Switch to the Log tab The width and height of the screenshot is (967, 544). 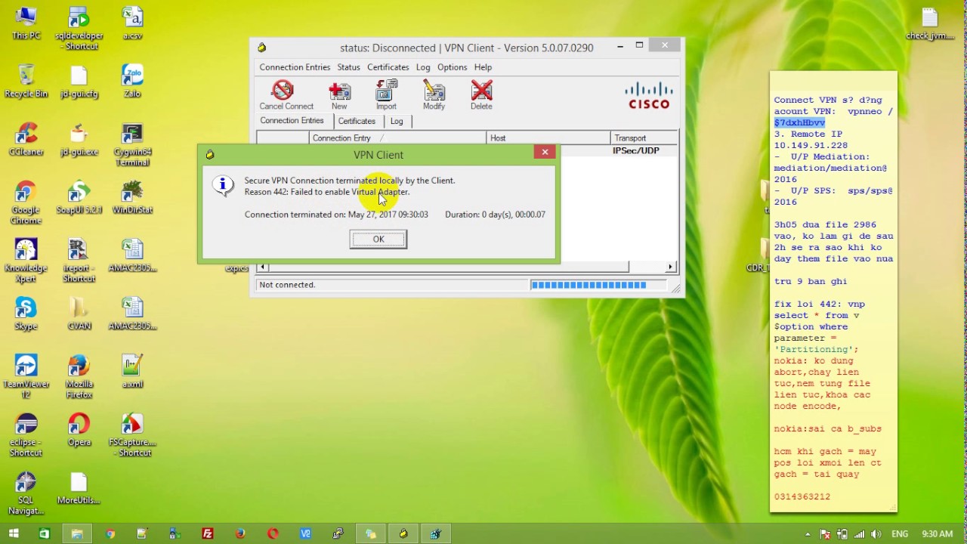397,121
